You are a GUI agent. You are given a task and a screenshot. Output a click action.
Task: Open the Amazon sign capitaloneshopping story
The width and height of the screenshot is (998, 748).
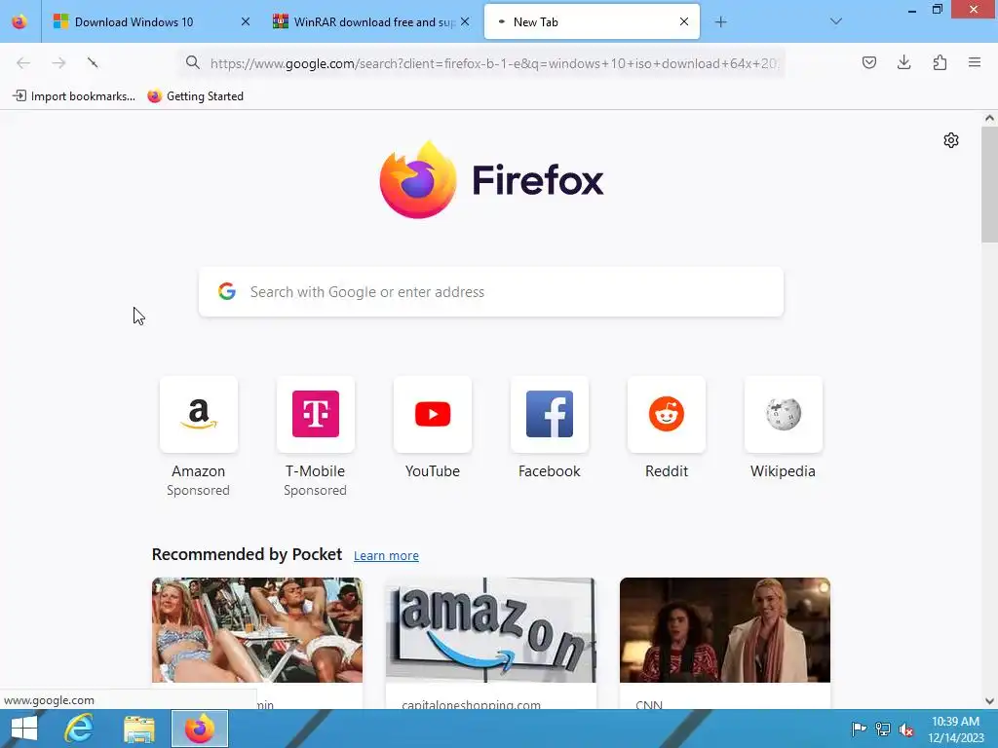[491, 630]
